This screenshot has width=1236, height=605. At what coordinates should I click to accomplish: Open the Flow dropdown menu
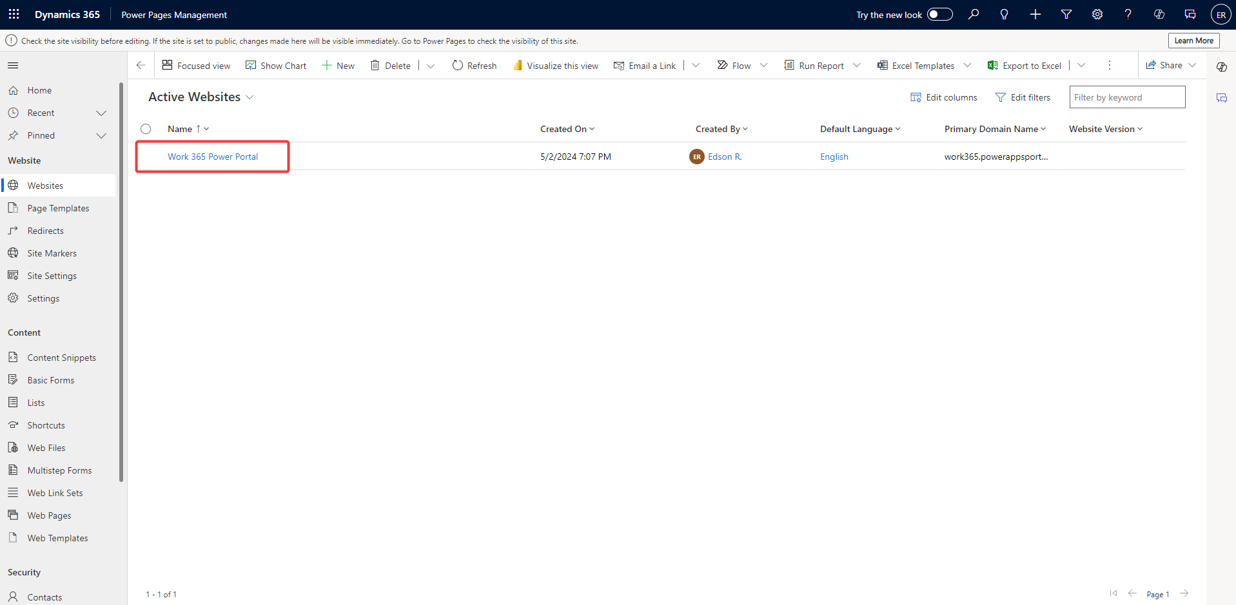point(764,65)
